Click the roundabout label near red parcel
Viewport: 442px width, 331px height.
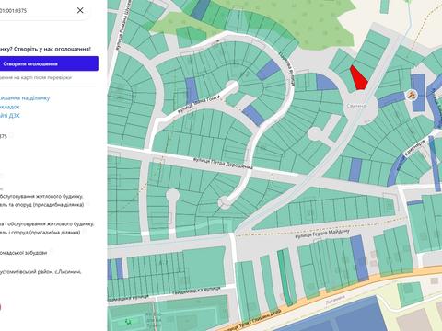(356, 106)
